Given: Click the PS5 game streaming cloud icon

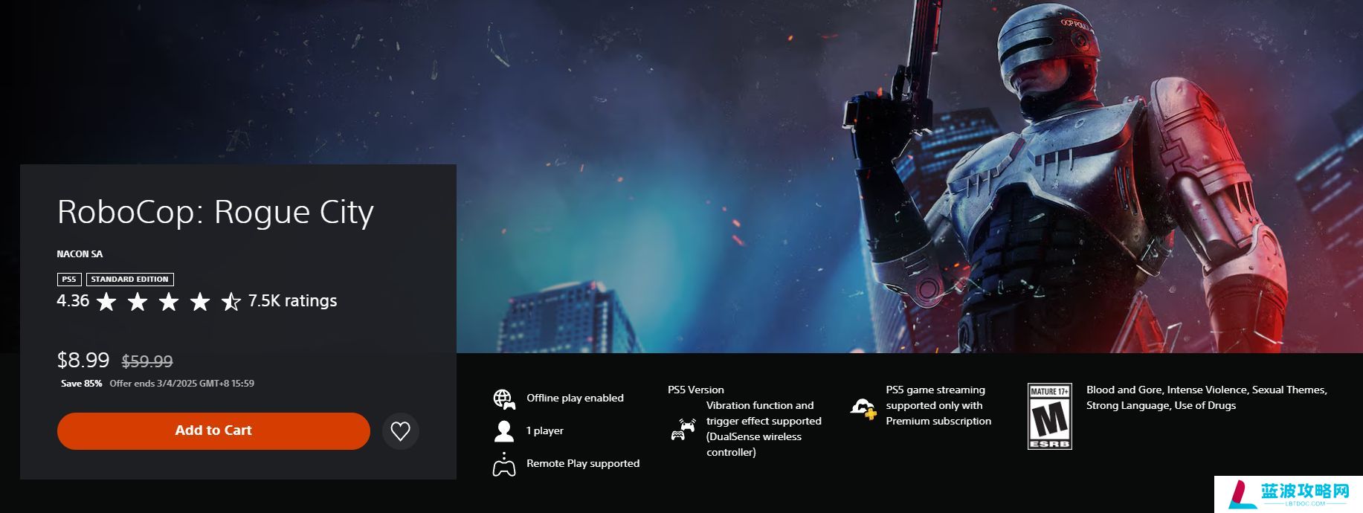Looking at the screenshot, I should pyautogui.click(x=864, y=407).
